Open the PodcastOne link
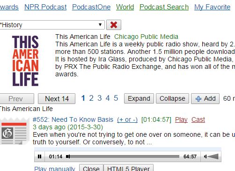This screenshot has width=235, height=171. click(91, 7)
